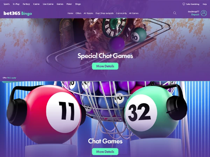This screenshot has width=210, height=157.
Task: Open Live Casino section
Action: click(48, 4)
